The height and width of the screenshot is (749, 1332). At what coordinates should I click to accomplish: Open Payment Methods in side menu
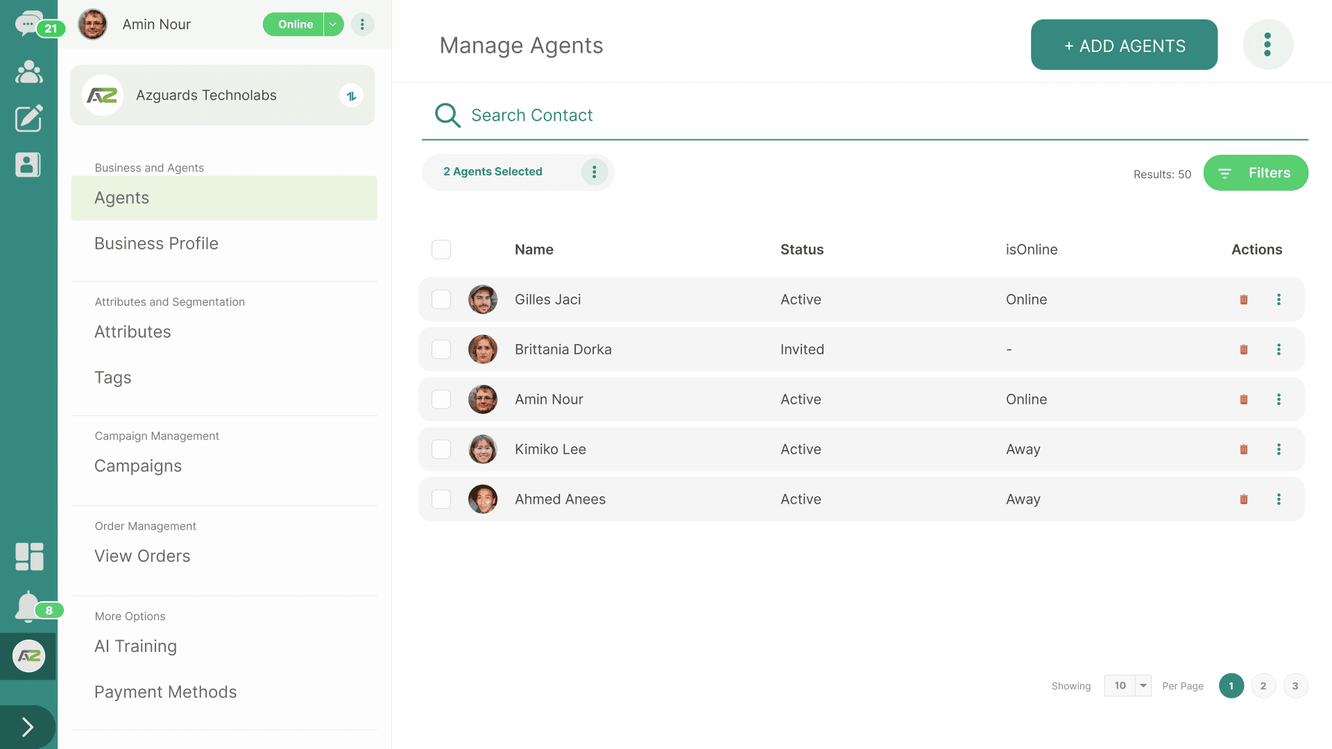coord(165,692)
